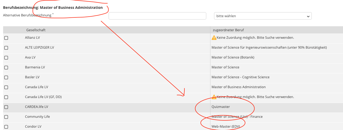
Task: Check the Canada Life LV (GF, DD) checkbox
Action: pyautogui.click(x=6, y=97)
